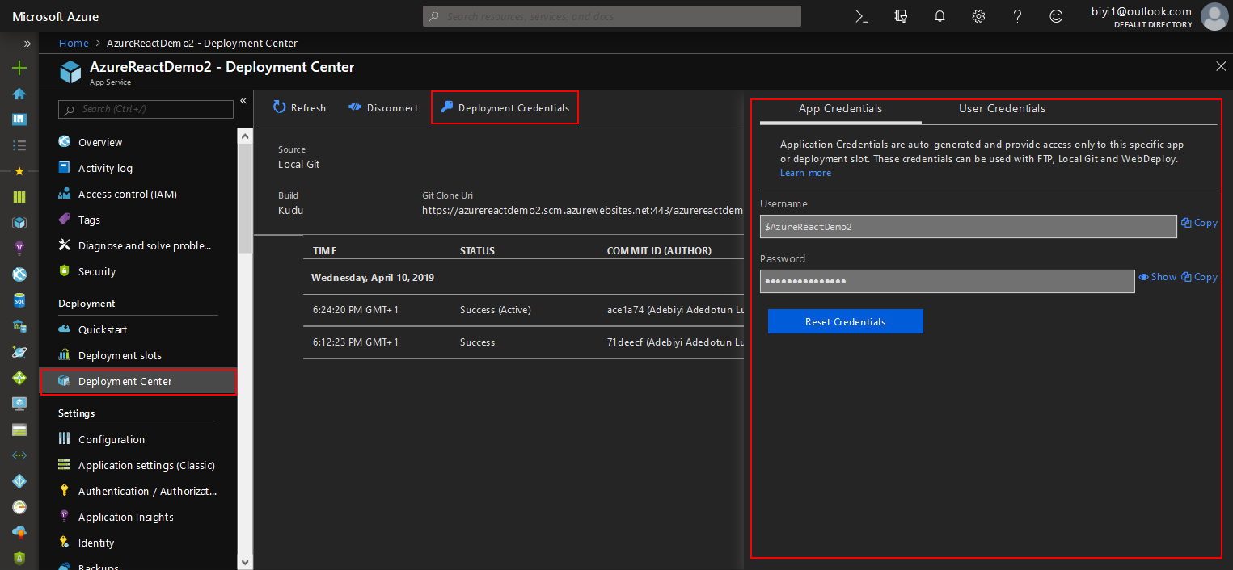Open account menu via the user avatar

coord(1214,16)
